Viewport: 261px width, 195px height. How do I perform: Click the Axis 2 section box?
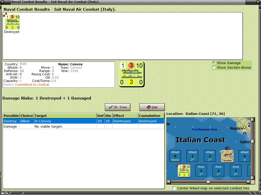point(218,170)
